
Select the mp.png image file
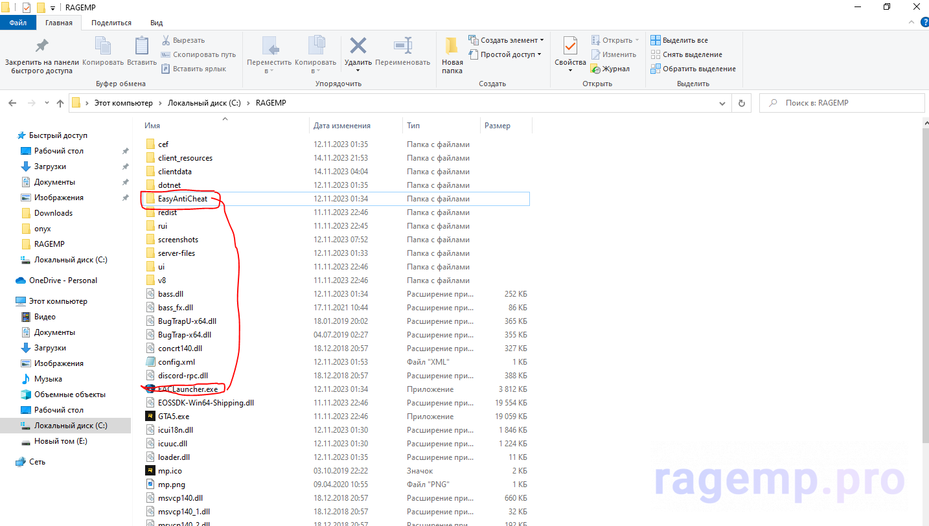coord(170,485)
